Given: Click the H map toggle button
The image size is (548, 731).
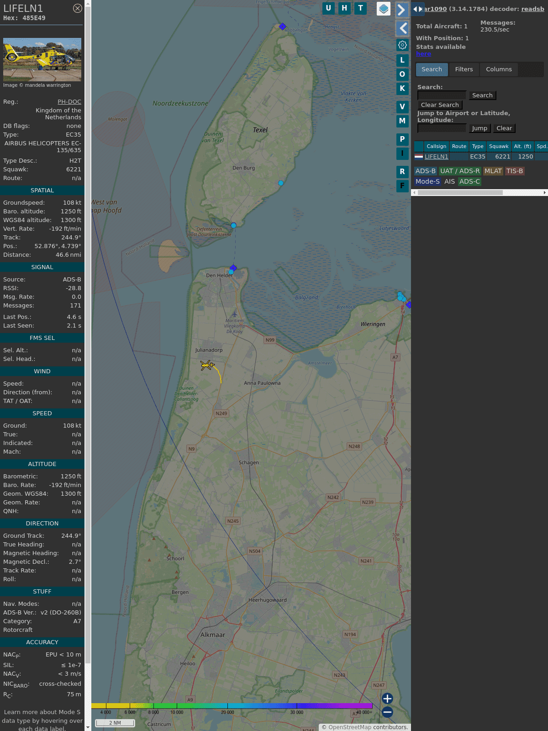Looking at the screenshot, I should pos(344,8).
